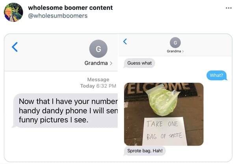Click the welcome doormat in the photo
Screen dimensions: 236x164
160,90
